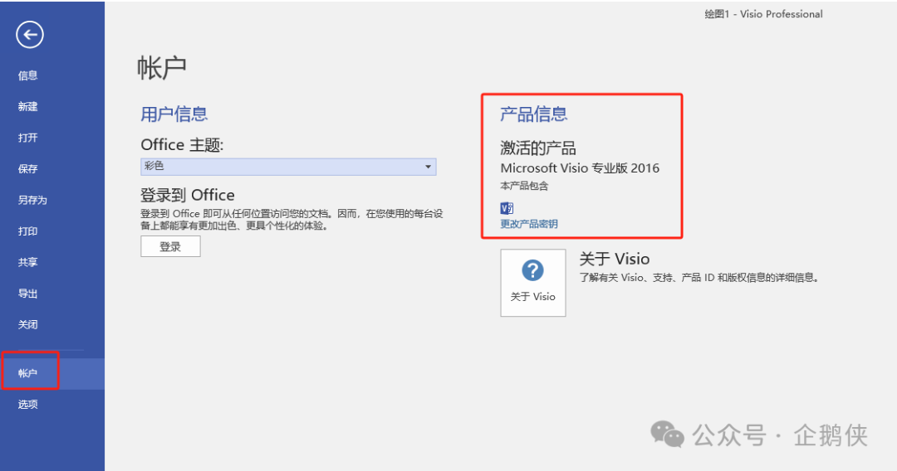Click the 绘图1 - Visio Professional title text
Viewport: 897px width, 471px height.
[764, 14]
